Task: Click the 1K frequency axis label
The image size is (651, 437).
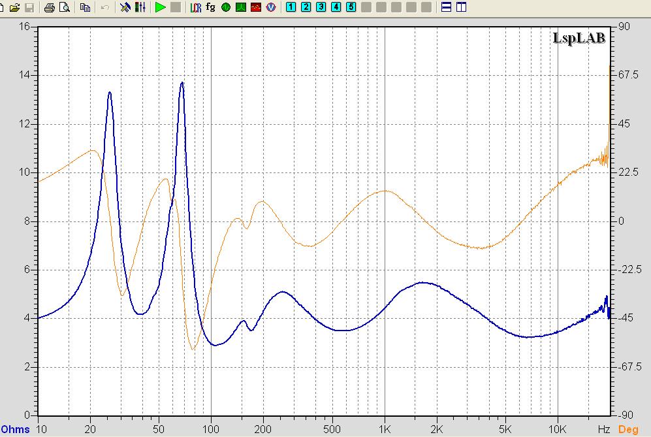Action: [x=385, y=429]
